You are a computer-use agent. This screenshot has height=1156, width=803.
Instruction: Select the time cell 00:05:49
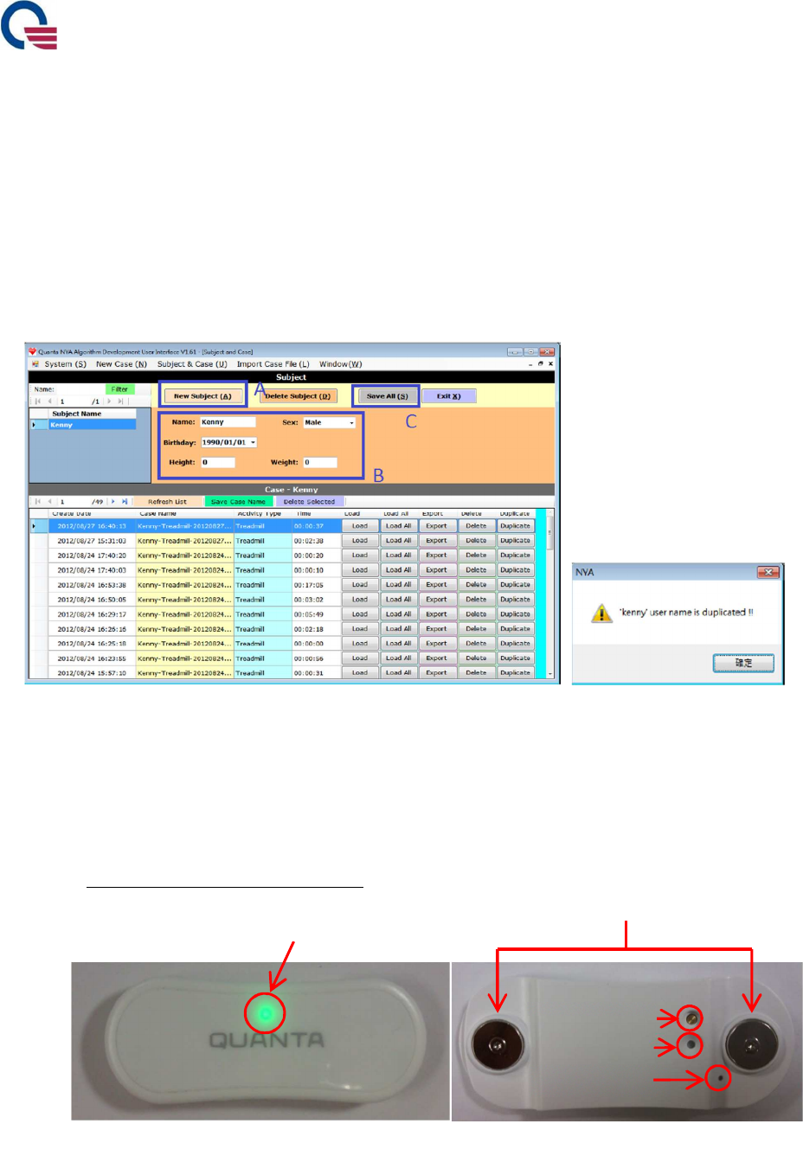(316, 614)
